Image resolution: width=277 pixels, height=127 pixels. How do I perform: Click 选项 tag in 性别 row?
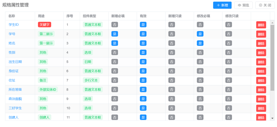click(88, 53)
